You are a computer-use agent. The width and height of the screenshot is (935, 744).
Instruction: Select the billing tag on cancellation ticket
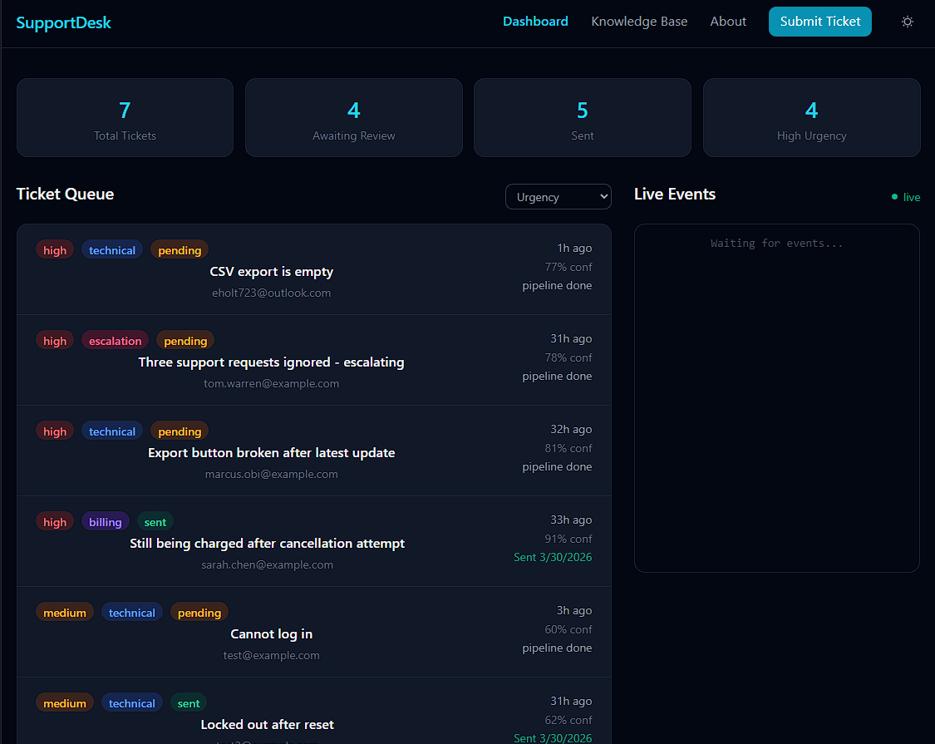[105, 521]
